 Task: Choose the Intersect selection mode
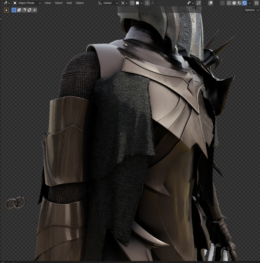coord(35,10)
